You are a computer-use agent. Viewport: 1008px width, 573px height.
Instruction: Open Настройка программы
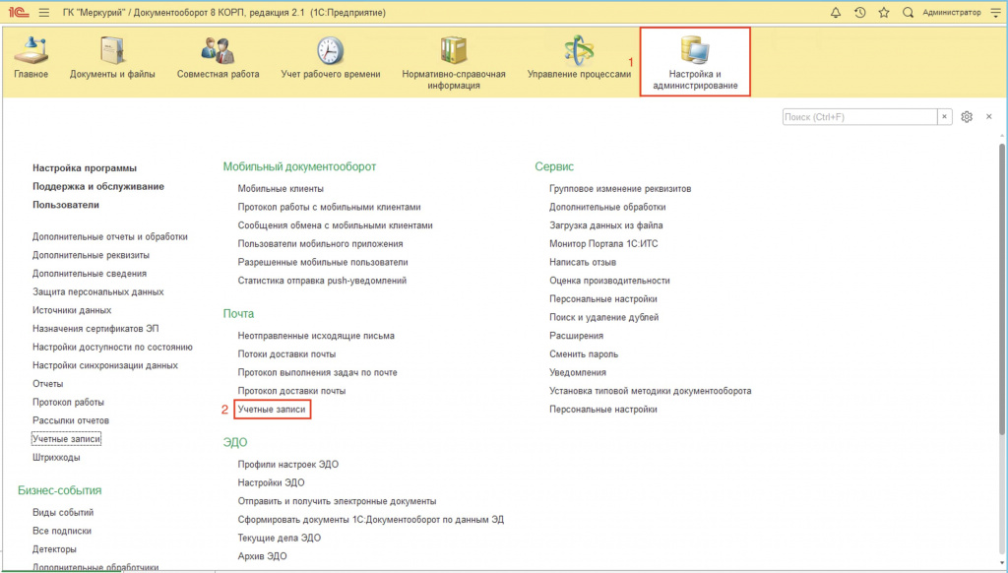click(85, 167)
